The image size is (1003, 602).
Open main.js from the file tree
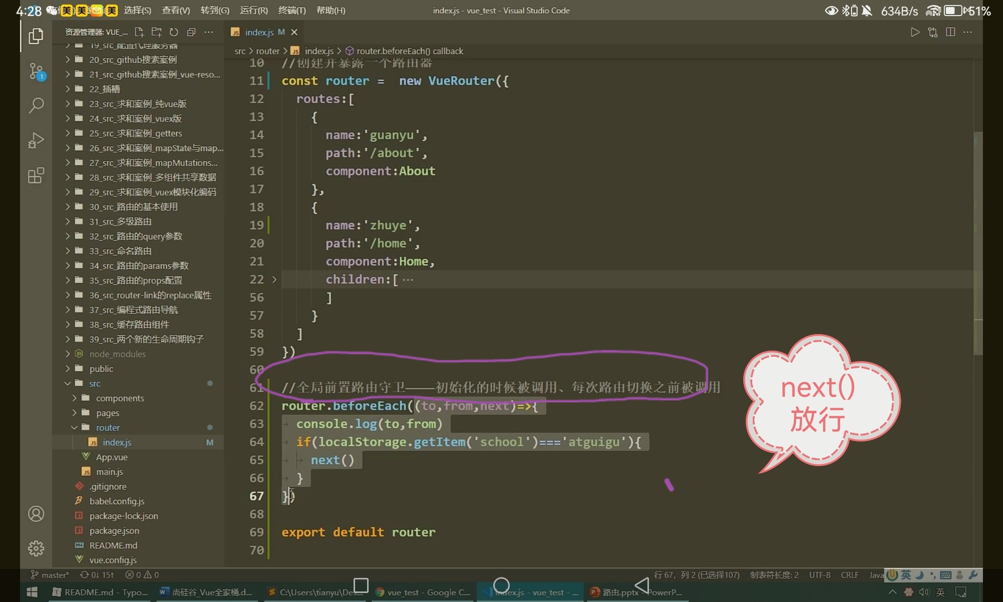click(109, 472)
